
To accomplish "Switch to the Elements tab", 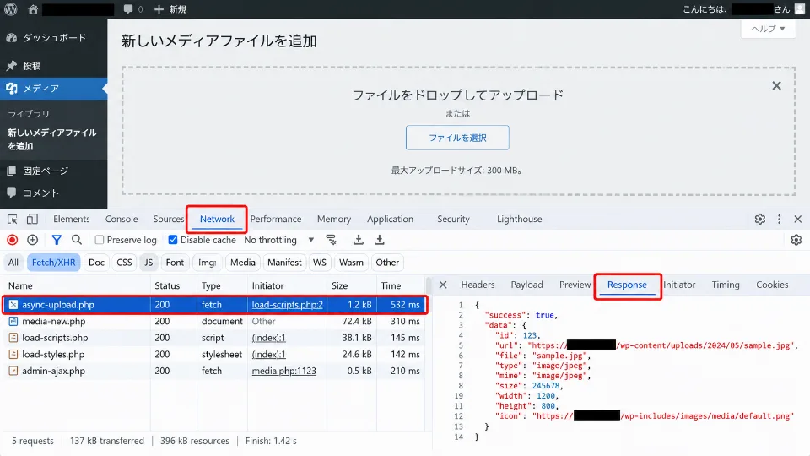I will (71, 220).
